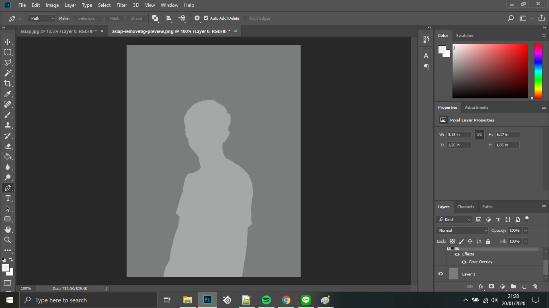Open the Fill slider dropdown arrow
549x308 pixels.
[x=525, y=241]
